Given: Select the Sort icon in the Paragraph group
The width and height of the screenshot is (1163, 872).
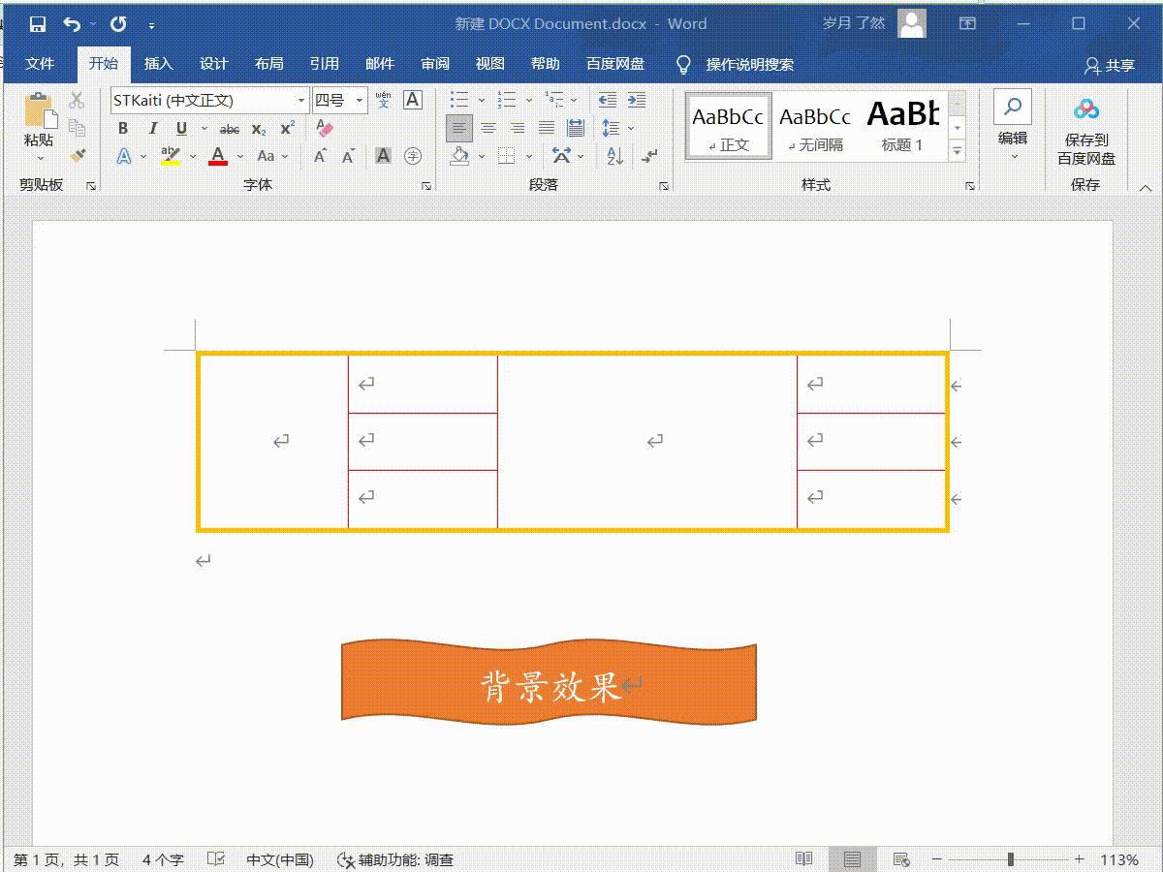Looking at the screenshot, I should (613, 157).
